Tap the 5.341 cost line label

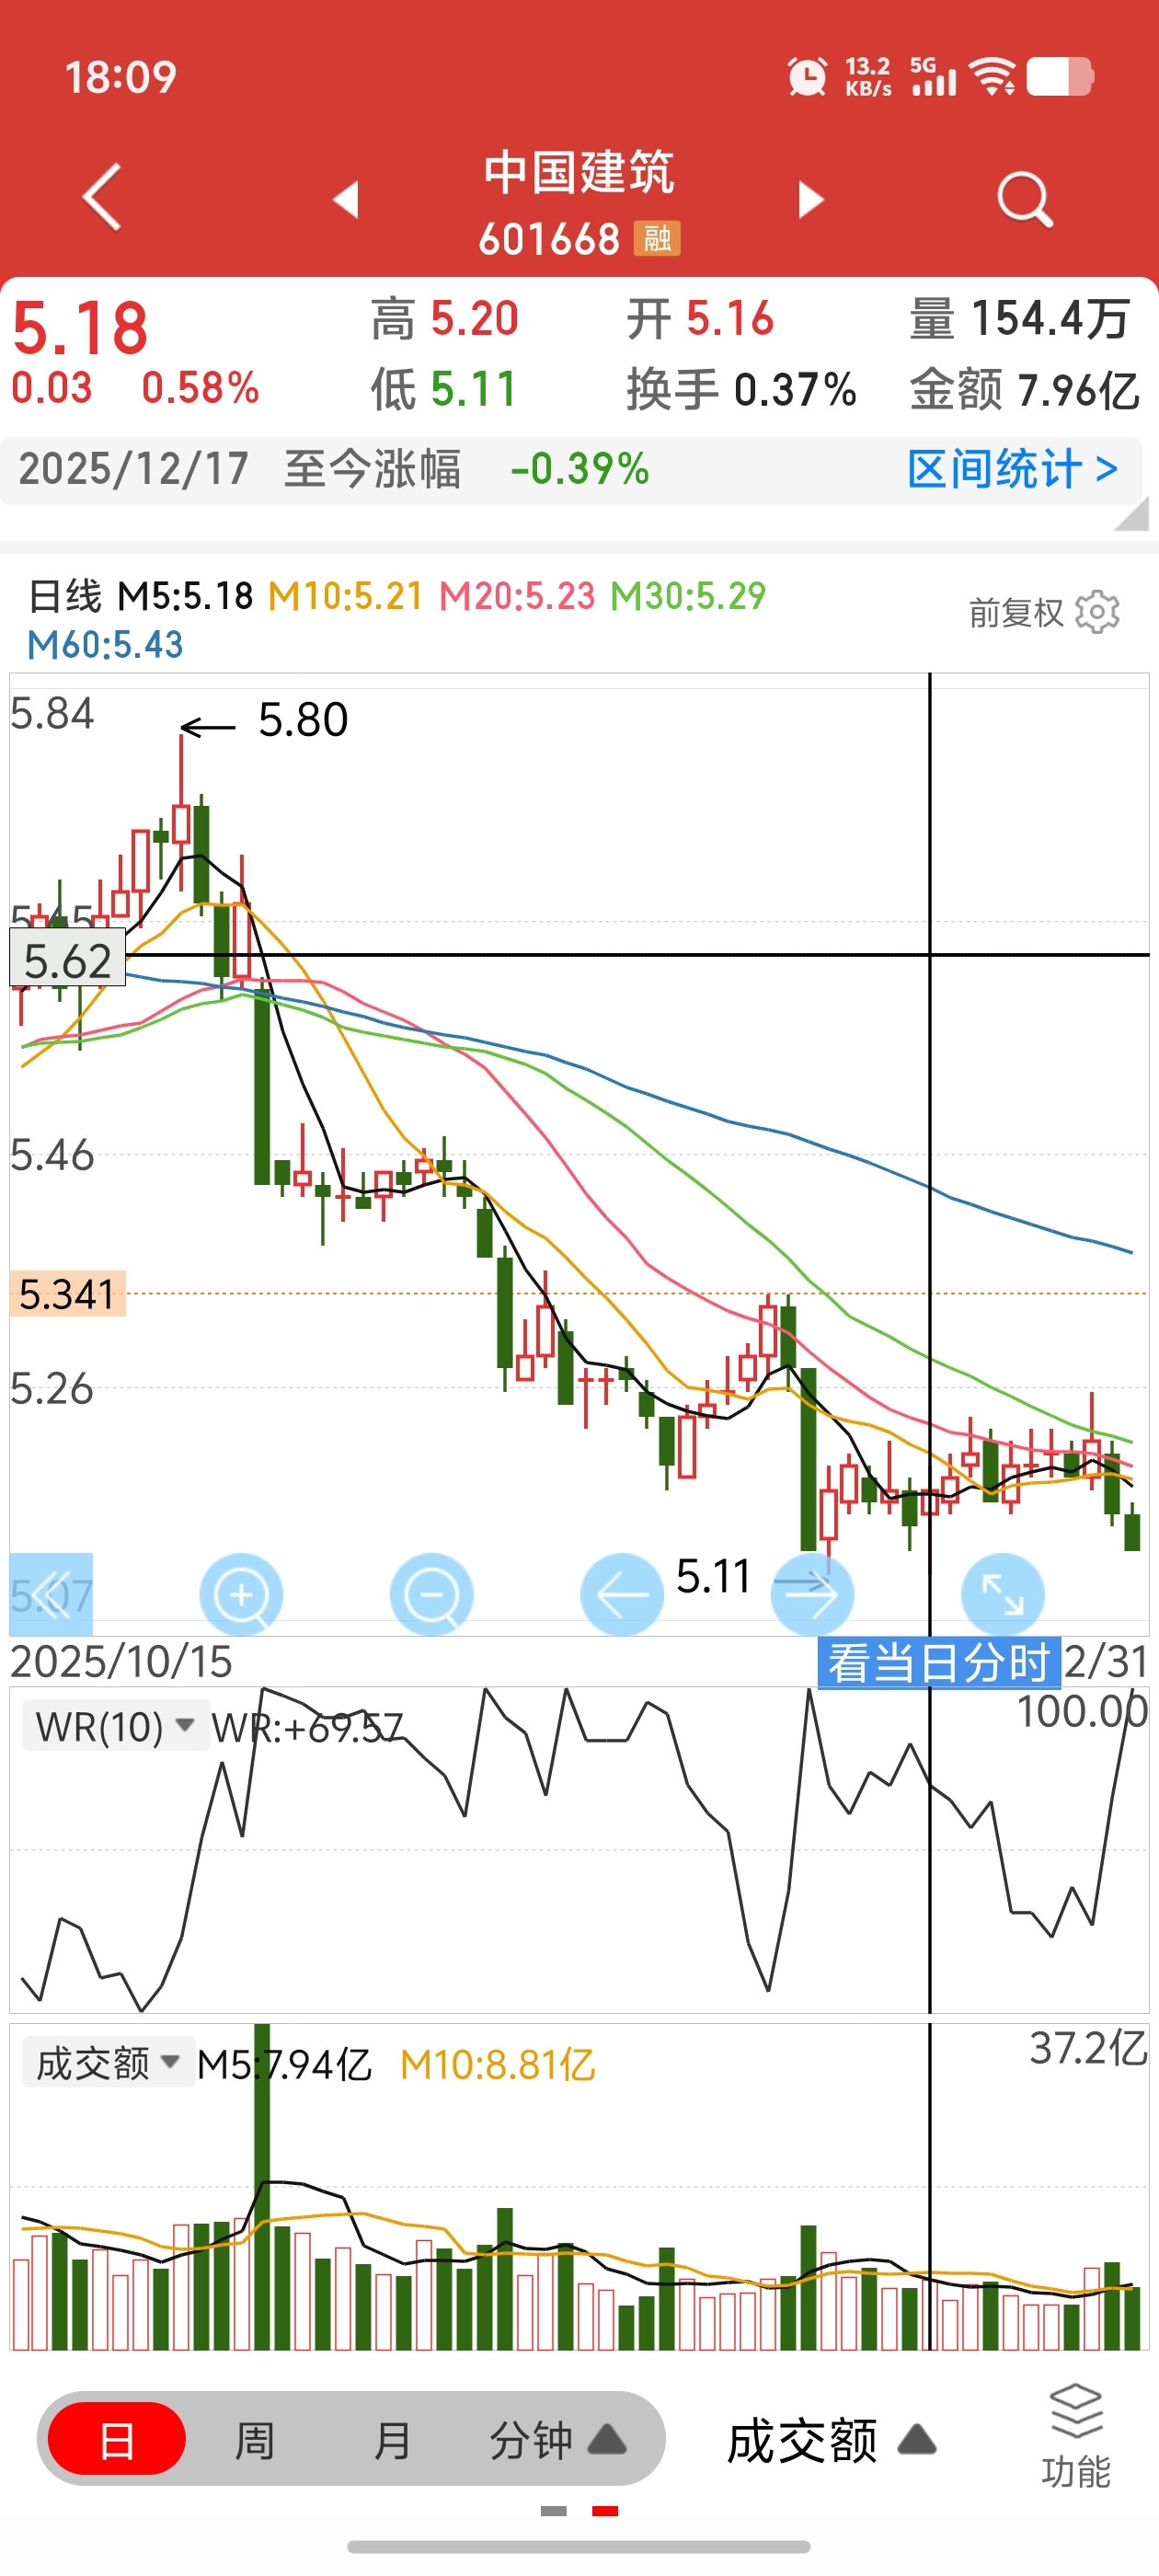pyautogui.click(x=68, y=1294)
